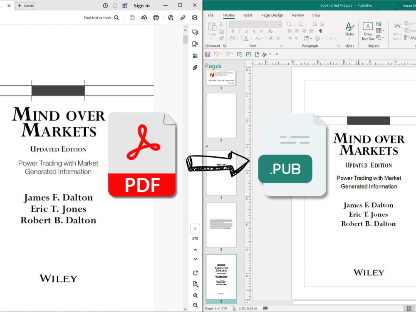416x312 pixels.
Task: Click Publisher save icon in quick access
Action: click(x=208, y=54)
